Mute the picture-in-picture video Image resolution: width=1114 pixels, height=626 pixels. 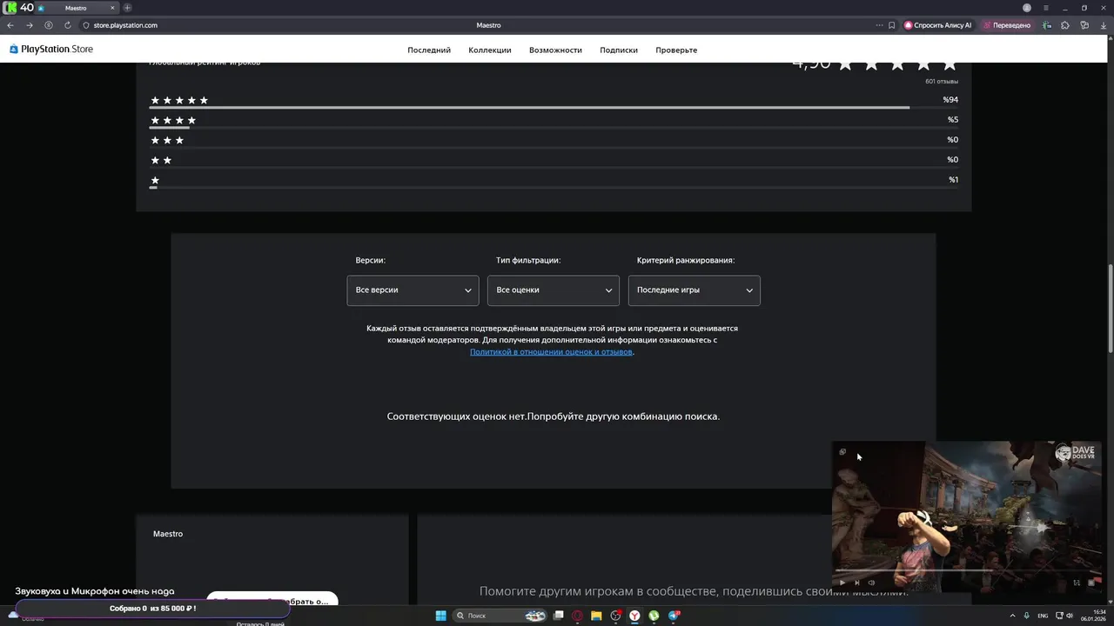871,583
